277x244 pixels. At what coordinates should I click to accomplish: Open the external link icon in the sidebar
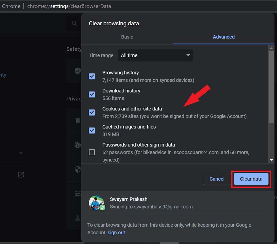tap(21, 175)
